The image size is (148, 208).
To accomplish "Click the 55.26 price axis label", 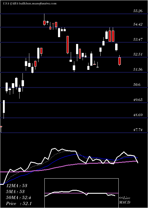I will [x=138, y=11].
